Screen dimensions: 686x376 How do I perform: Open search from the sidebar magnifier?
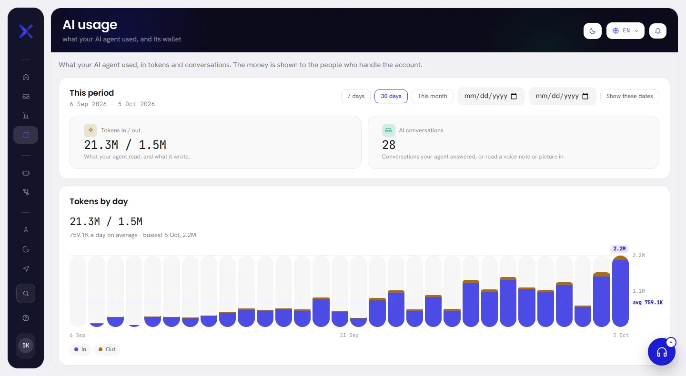(x=26, y=293)
